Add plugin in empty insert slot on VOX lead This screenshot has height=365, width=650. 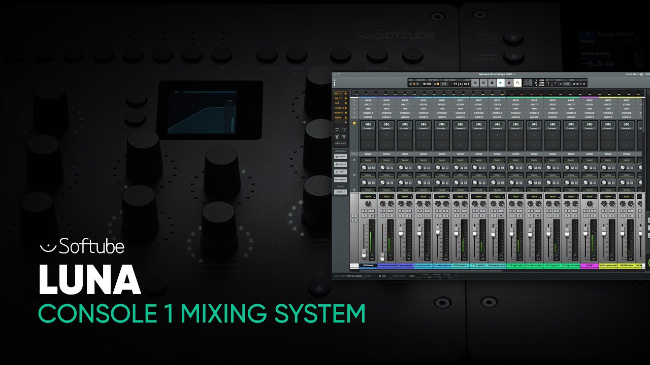point(368,135)
